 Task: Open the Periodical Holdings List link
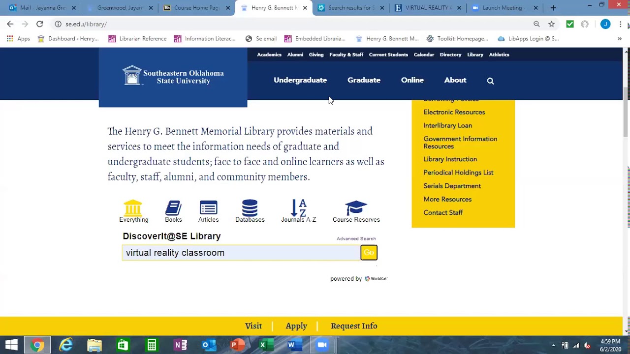[x=458, y=173]
